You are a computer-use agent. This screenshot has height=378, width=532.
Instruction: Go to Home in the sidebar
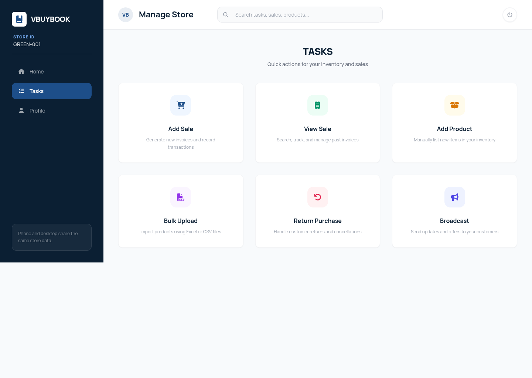pos(52,72)
